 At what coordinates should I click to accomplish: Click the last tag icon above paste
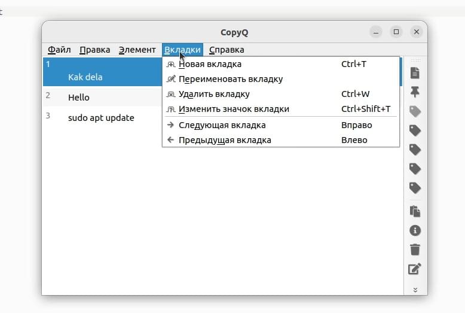[415, 188]
